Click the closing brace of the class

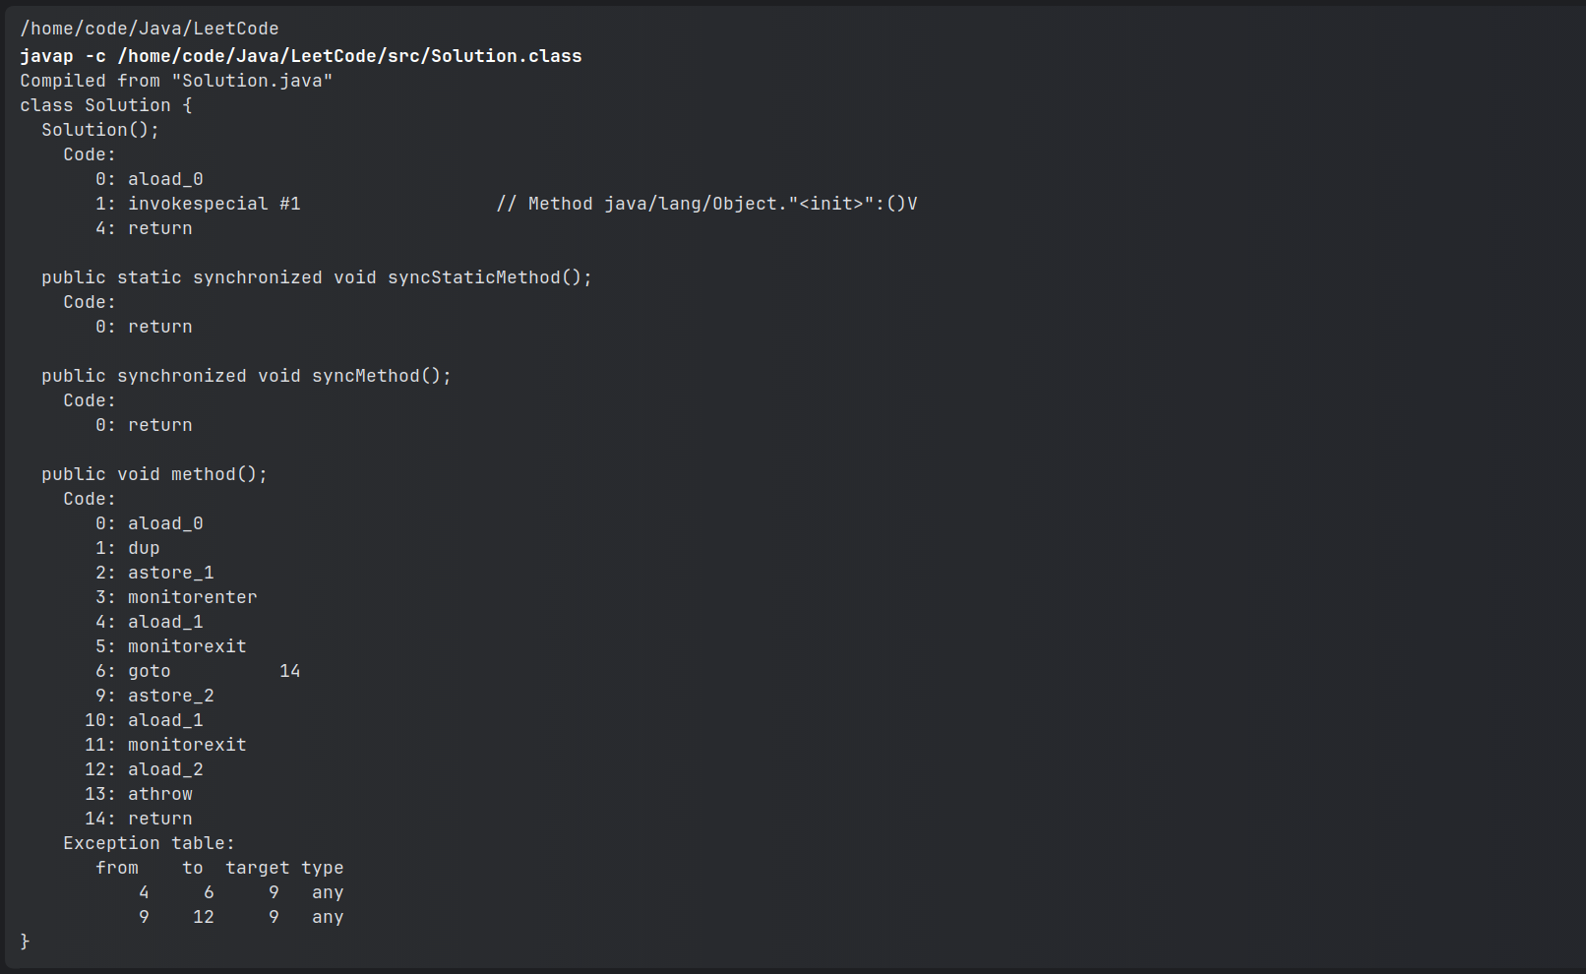pyautogui.click(x=26, y=942)
